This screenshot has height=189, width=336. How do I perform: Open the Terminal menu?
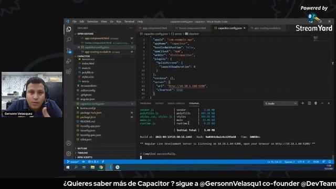(129, 22)
